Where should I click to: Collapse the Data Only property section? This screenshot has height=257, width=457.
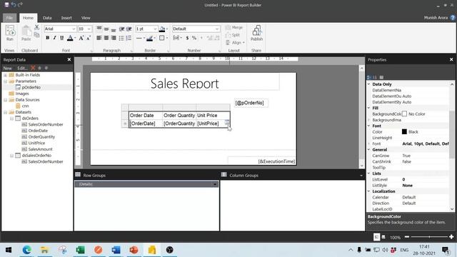point(369,84)
